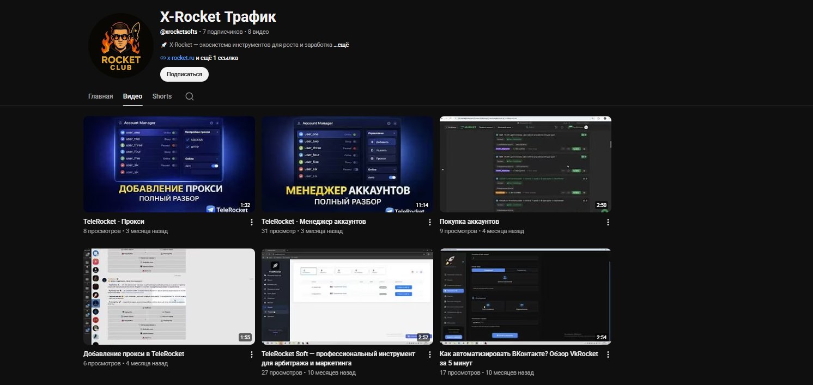Click the channel name X-Rocket Трафик
The height and width of the screenshot is (385, 813).
pos(218,17)
